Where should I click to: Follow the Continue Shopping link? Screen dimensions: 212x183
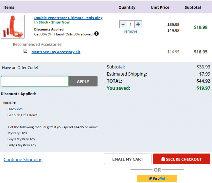point(23,159)
